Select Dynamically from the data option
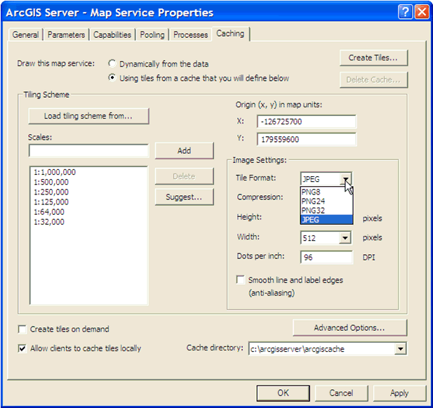The width and height of the screenshot is (433, 408). point(112,63)
